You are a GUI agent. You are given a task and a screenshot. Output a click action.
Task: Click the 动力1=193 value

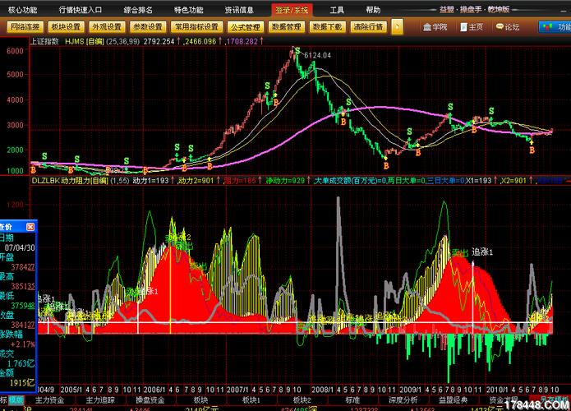coord(151,180)
